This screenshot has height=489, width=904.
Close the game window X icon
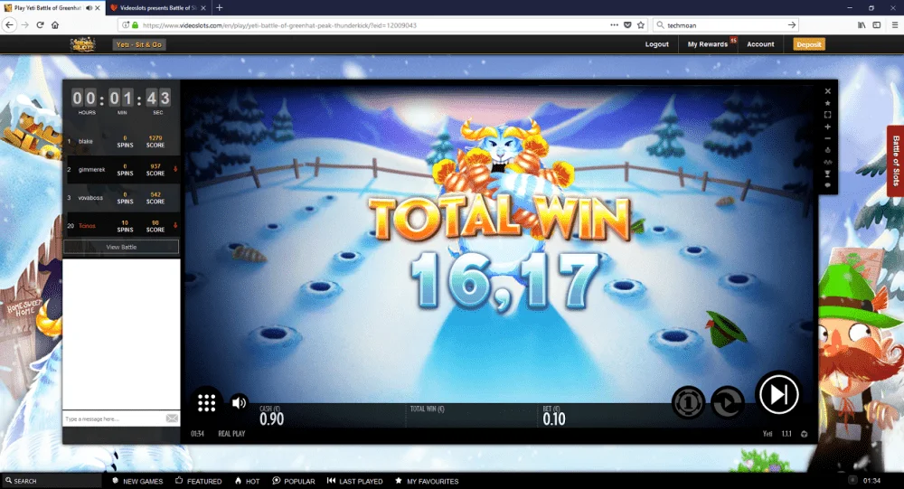[827, 91]
